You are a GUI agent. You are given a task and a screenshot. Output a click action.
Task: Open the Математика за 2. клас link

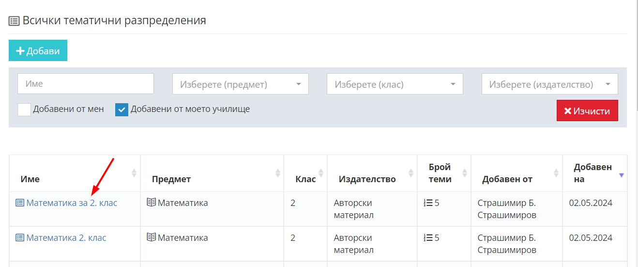[x=72, y=203]
